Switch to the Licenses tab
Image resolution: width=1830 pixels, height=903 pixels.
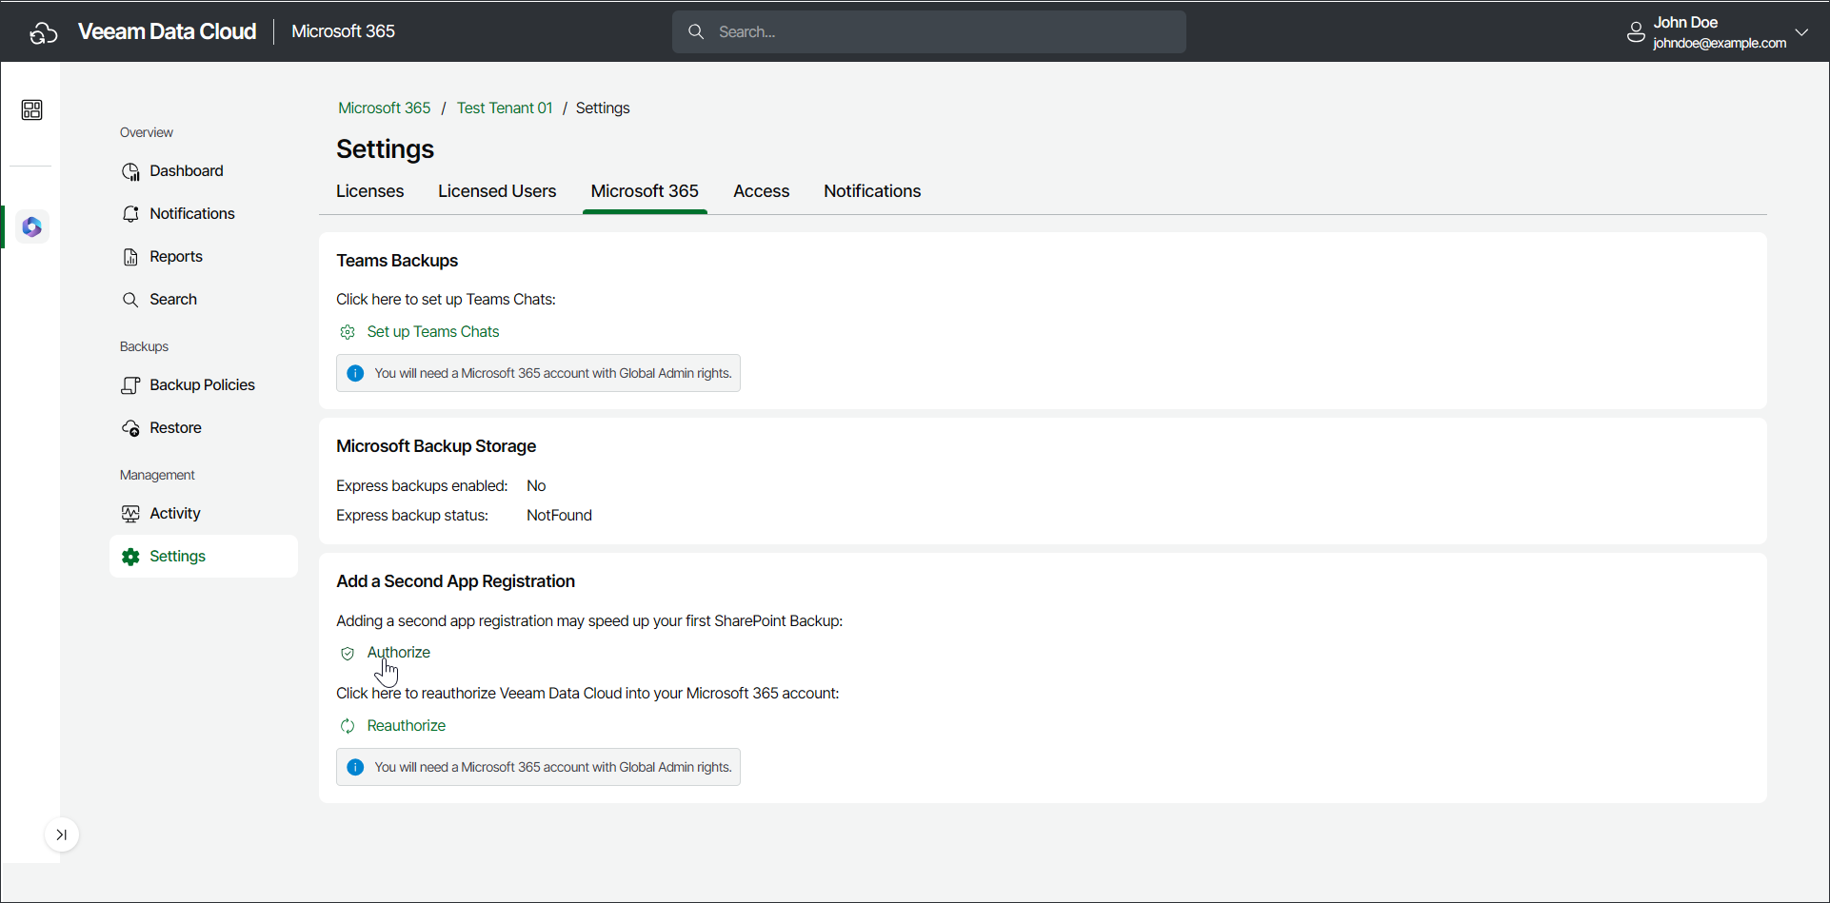point(369,191)
